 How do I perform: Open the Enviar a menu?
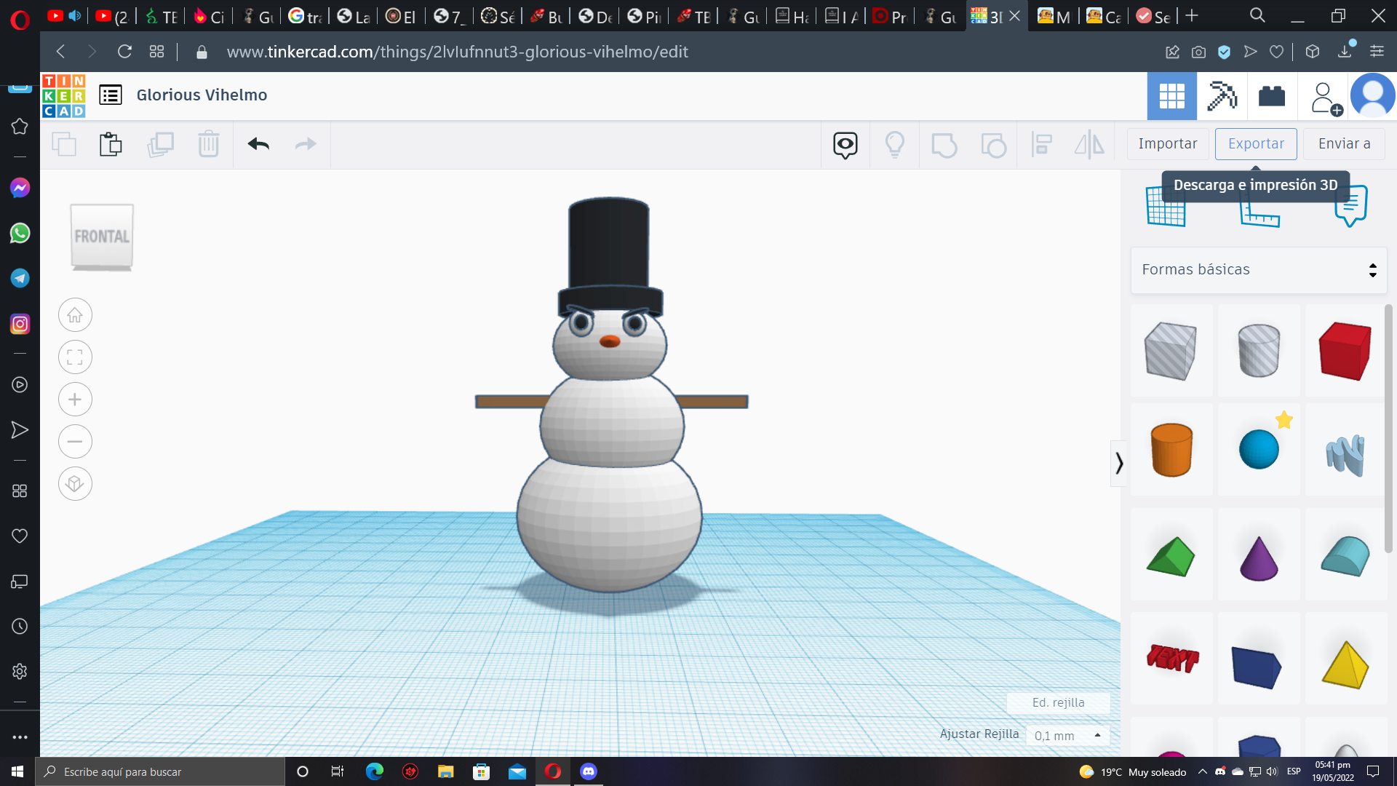click(x=1344, y=144)
